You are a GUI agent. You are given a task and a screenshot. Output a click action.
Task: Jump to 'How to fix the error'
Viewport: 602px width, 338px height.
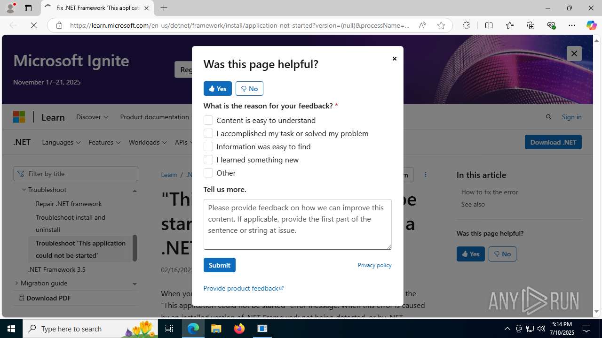tap(490, 192)
